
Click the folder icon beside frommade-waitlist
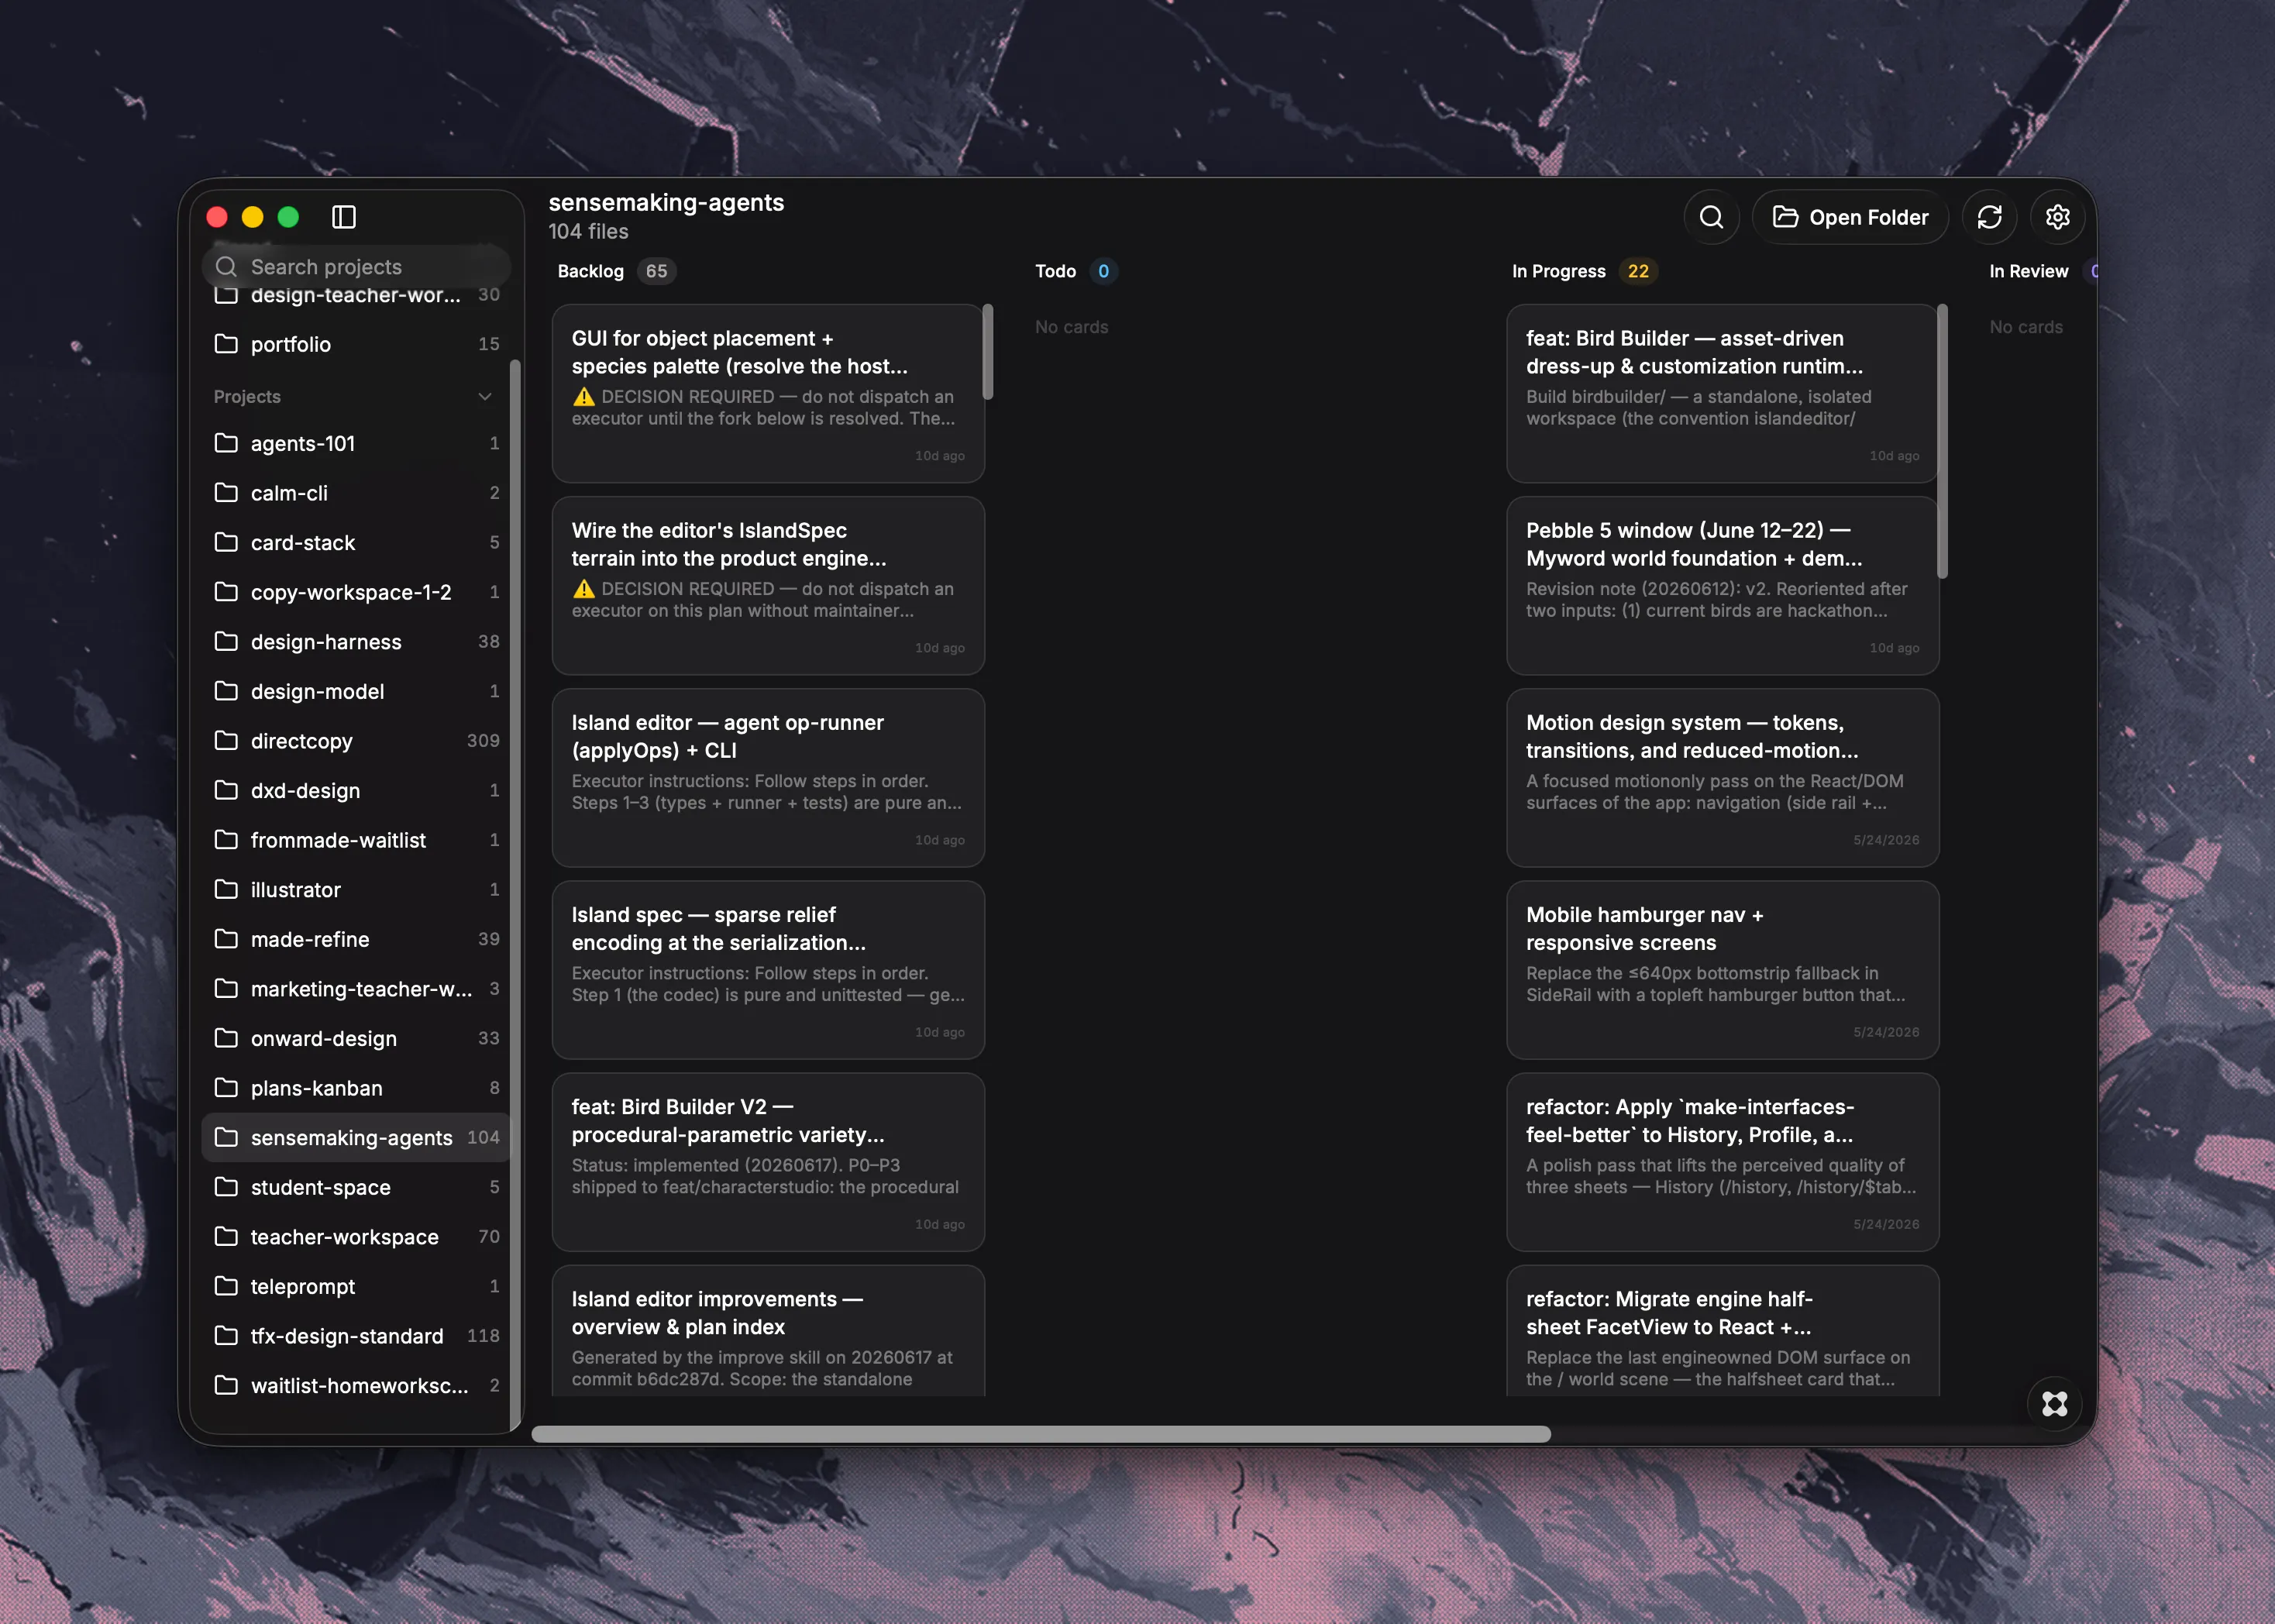click(226, 839)
